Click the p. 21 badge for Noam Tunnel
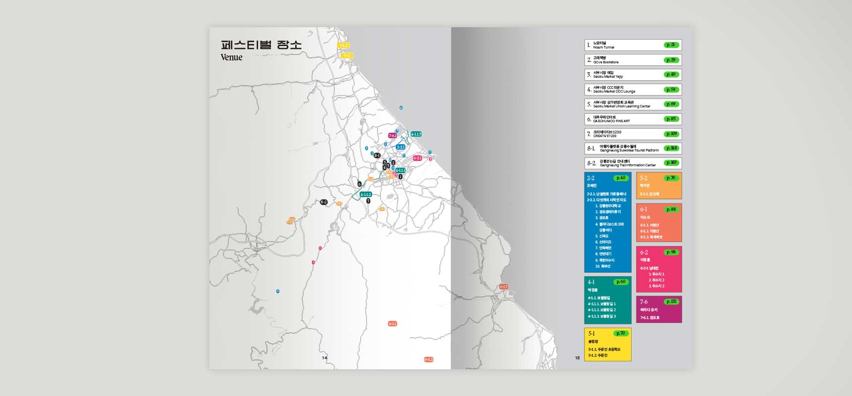 pyautogui.click(x=671, y=45)
